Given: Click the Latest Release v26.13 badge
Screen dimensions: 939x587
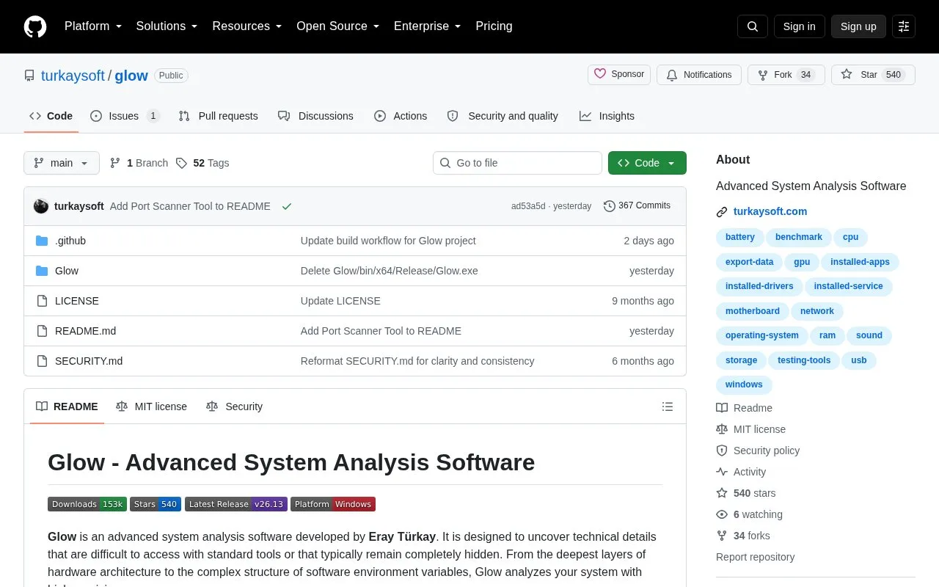Looking at the screenshot, I should [x=236, y=504].
